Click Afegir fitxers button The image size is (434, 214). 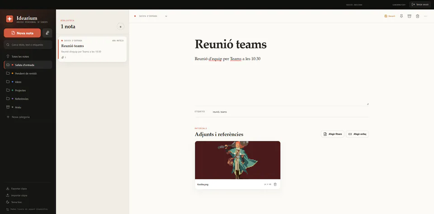[333, 134]
